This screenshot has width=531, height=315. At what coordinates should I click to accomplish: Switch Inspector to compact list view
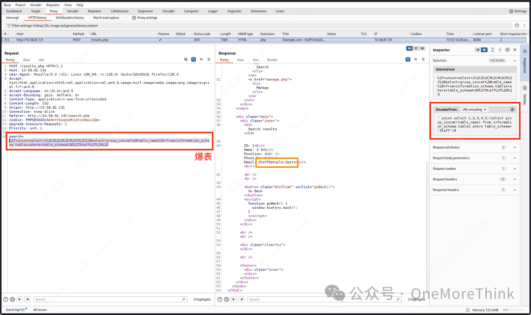(477, 50)
